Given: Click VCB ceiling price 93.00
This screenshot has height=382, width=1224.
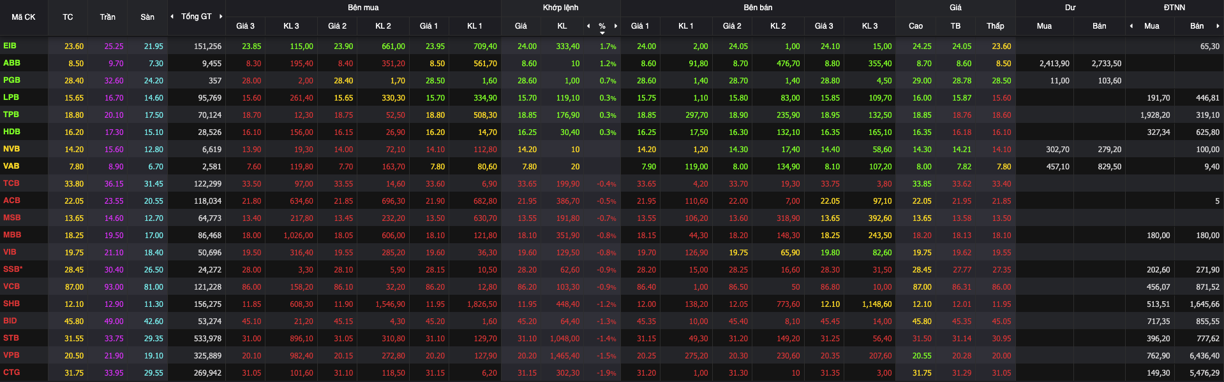Looking at the screenshot, I should pyautogui.click(x=114, y=287).
